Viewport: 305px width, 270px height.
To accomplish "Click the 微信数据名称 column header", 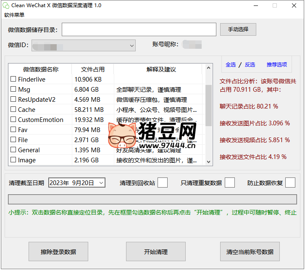I will tap(40, 69).
